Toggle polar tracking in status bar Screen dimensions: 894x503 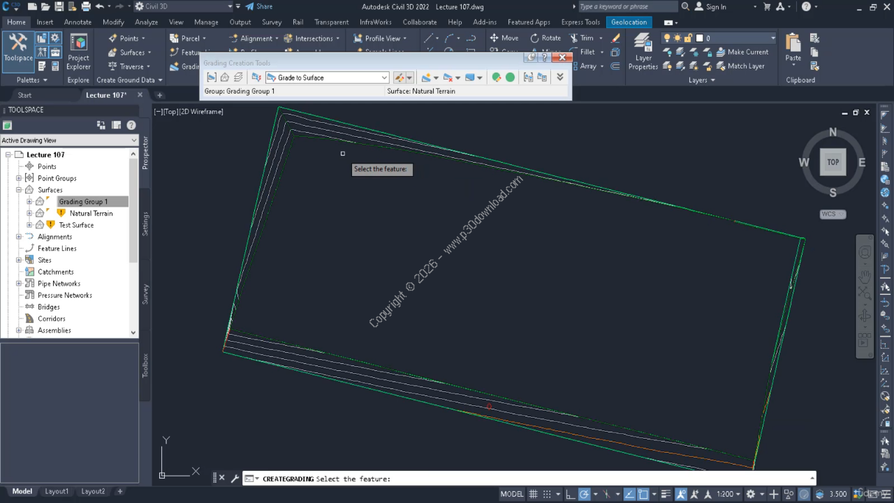pos(584,494)
